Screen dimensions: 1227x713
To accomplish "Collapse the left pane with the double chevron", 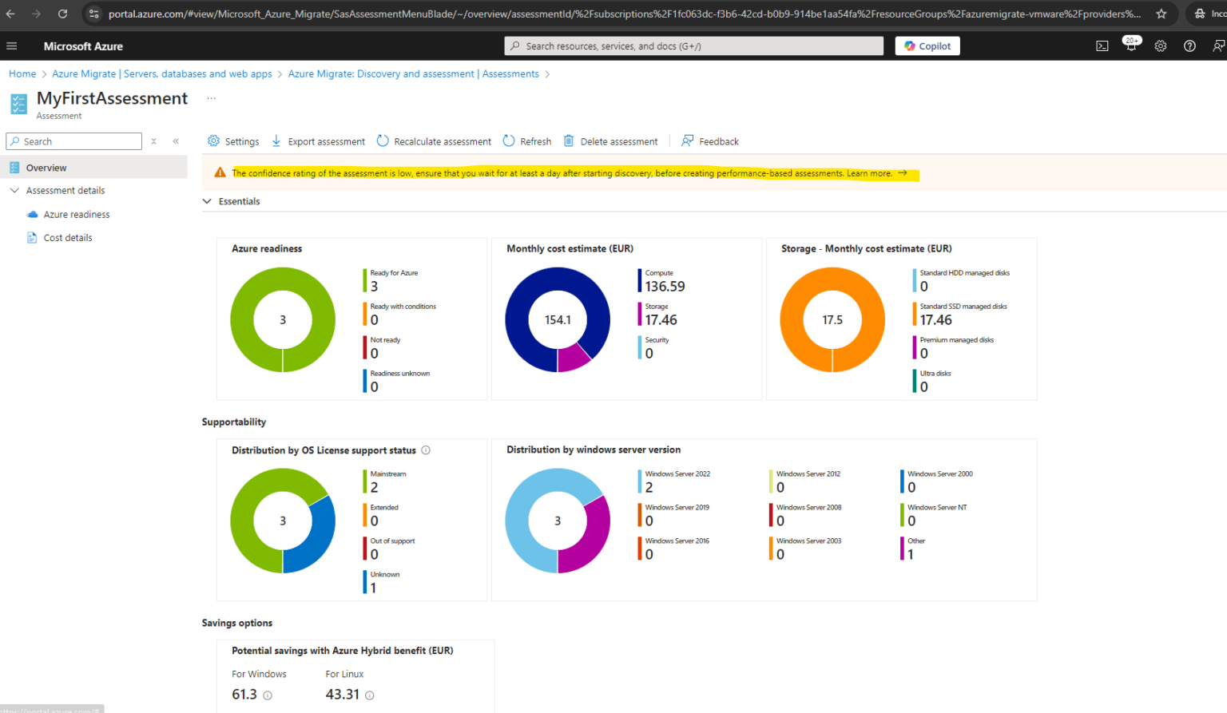I will 176,141.
